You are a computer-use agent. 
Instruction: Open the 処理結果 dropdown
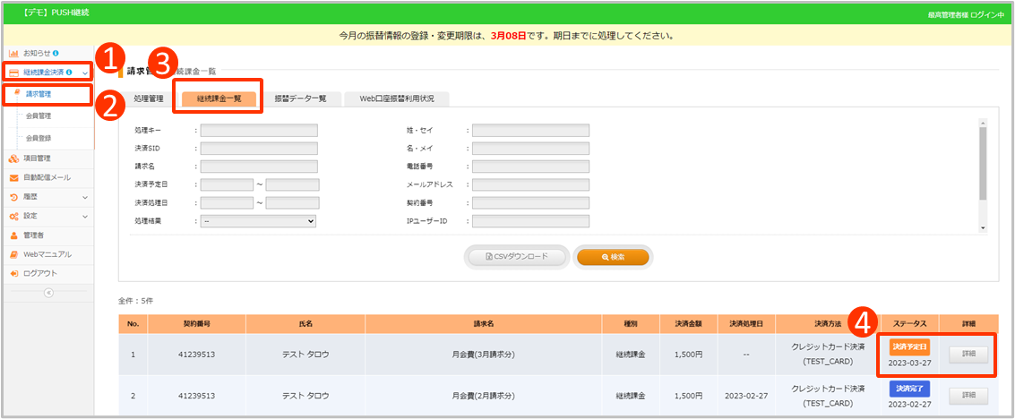(x=258, y=220)
